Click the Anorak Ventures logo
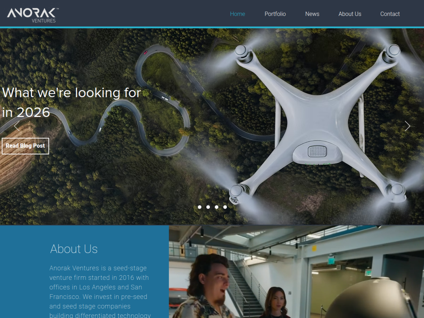424x318 pixels. click(33, 15)
